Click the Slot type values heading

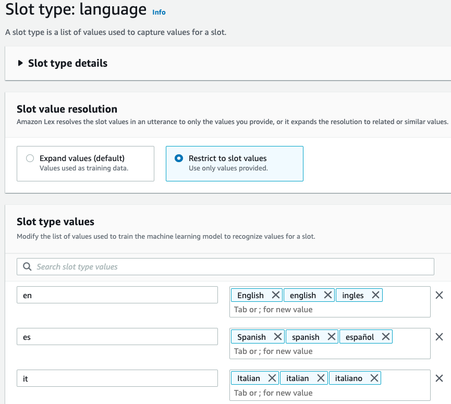coord(55,222)
